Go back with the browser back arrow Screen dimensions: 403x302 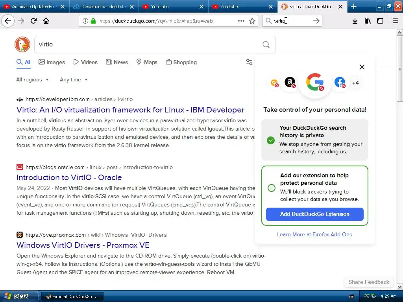tap(8, 21)
